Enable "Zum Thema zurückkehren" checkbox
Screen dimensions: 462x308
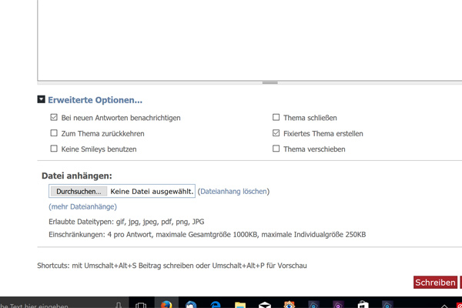click(54, 133)
